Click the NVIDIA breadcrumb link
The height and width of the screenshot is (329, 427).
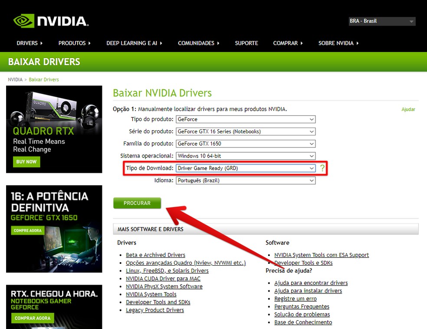pyautogui.click(x=15, y=79)
